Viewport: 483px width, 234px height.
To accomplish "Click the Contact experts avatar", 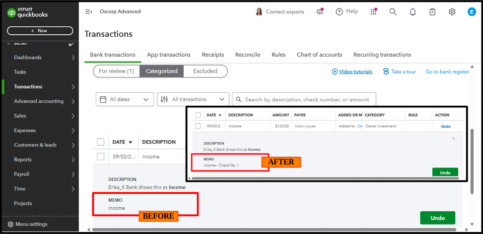I will point(259,12).
